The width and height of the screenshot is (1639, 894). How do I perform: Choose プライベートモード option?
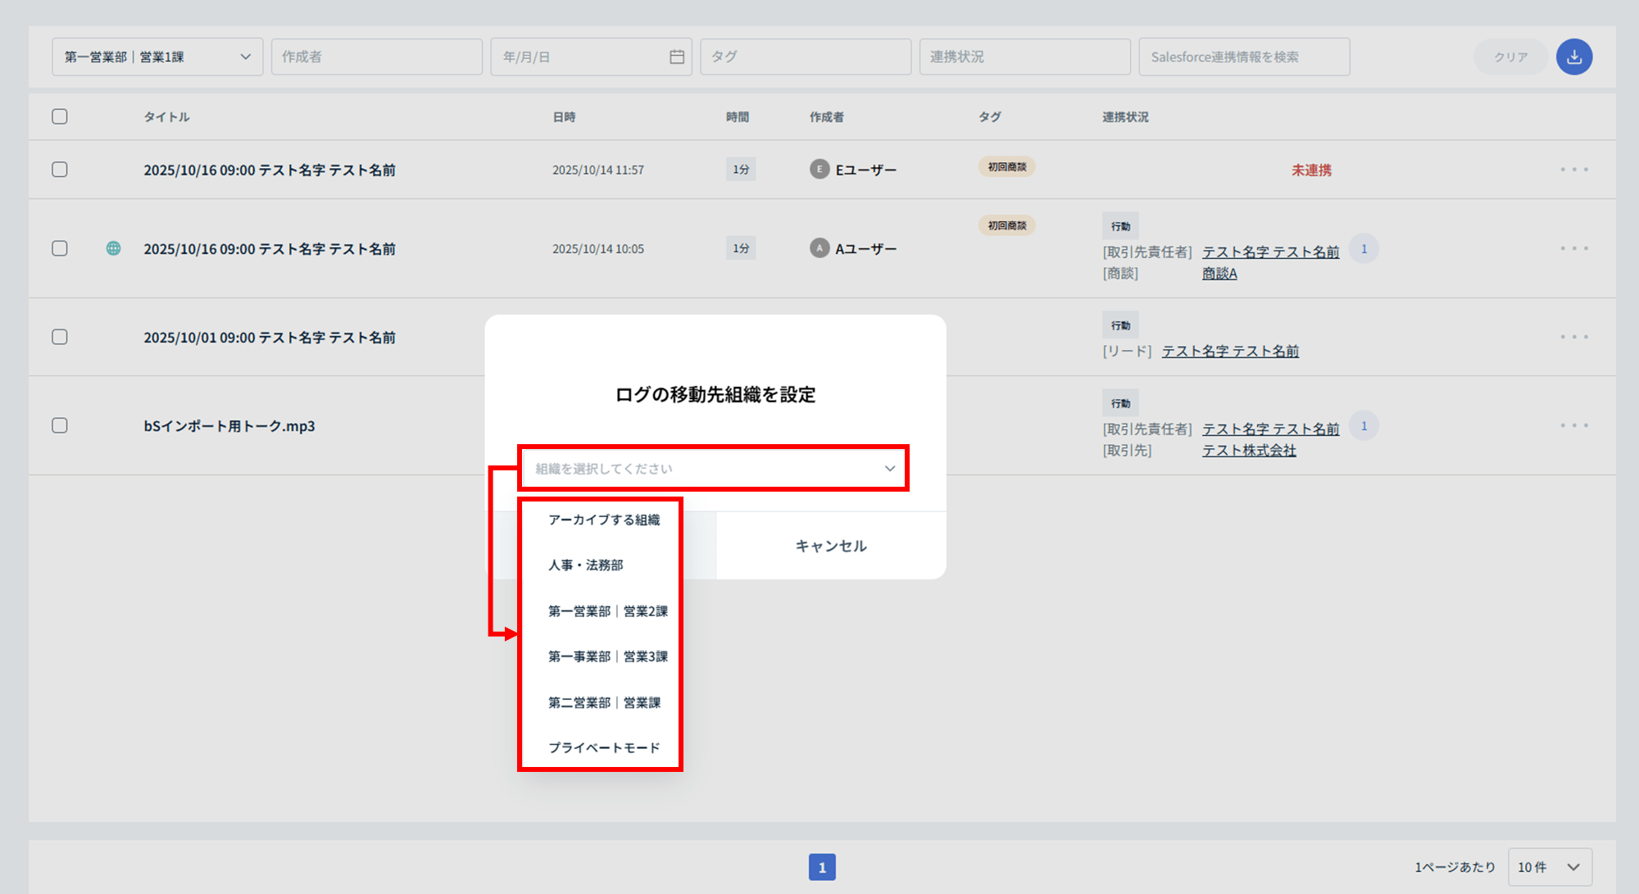tap(603, 747)
